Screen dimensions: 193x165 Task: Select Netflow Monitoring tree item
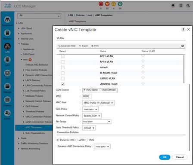pos(30,149)
